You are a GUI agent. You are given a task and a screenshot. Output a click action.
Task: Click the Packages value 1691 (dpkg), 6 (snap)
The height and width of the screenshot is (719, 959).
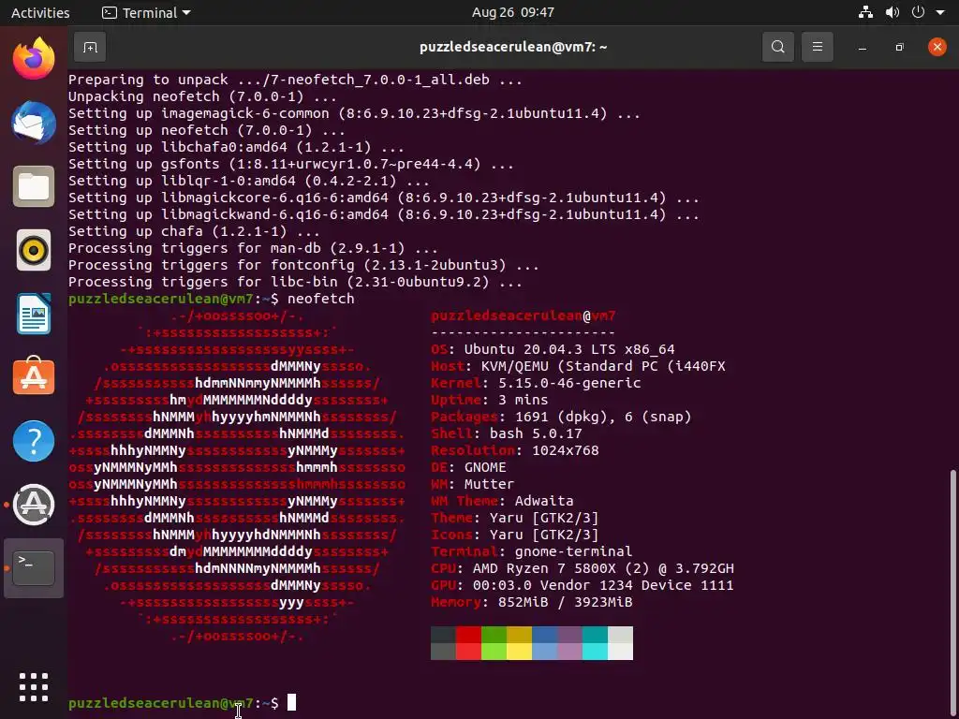click(x=603, y=417)
